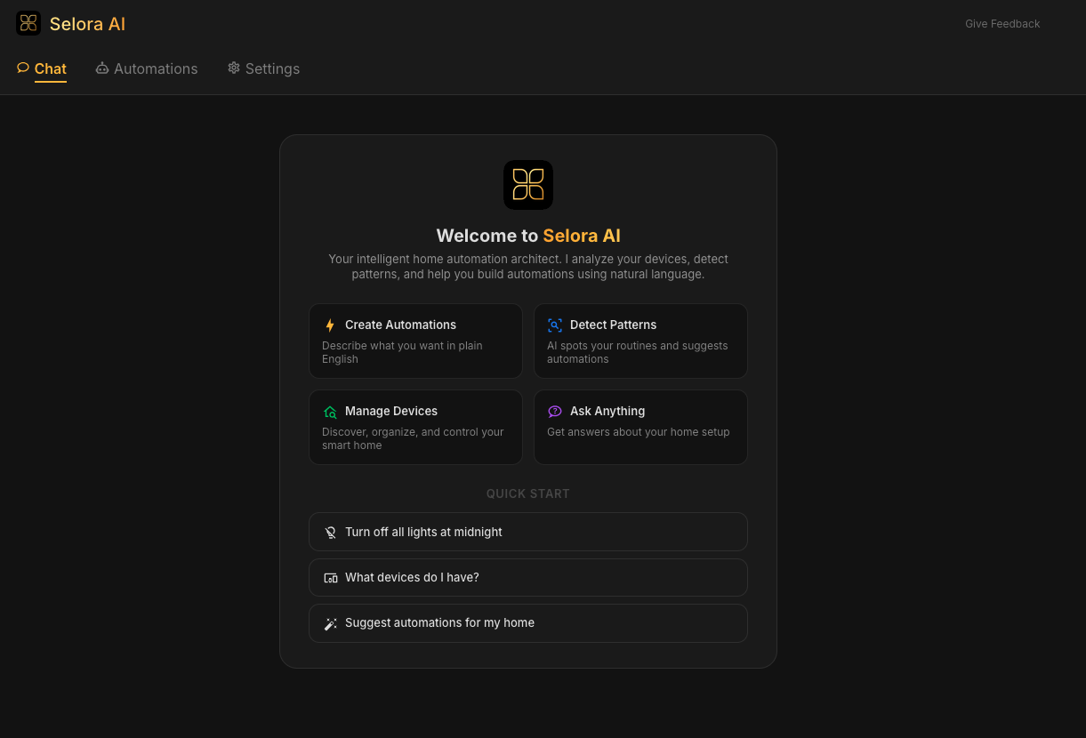
Task: Click the device icon on devices suggestion
Action: (x=330, y=577)
